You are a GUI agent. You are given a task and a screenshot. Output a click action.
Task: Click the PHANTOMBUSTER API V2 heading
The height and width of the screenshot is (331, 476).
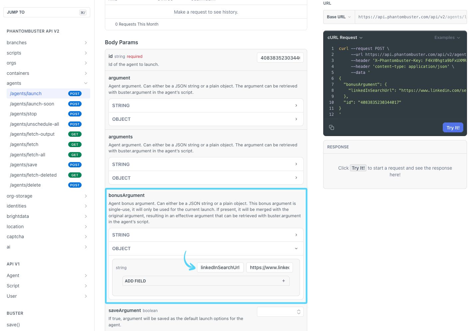[33, 31]
